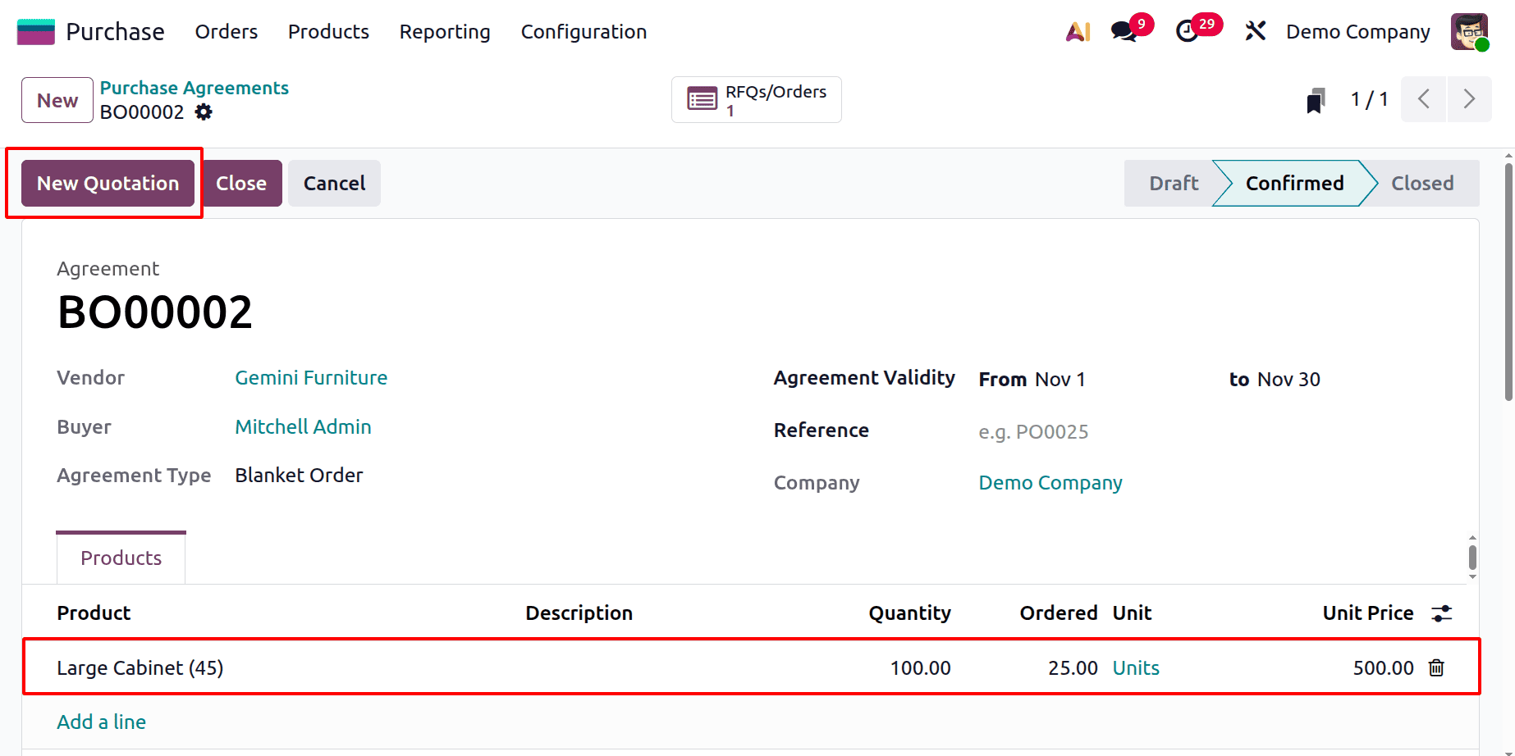Screen dimensions: 1515x756
Task: Click the AI assistant icon in the top bar
Action: click(1077, 31)
